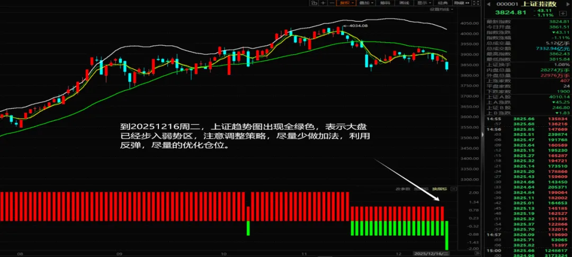Viewport: 572px width, 257px height.
Task: Click the 14:57 tick row 3826.09
Action: point(529,235)
